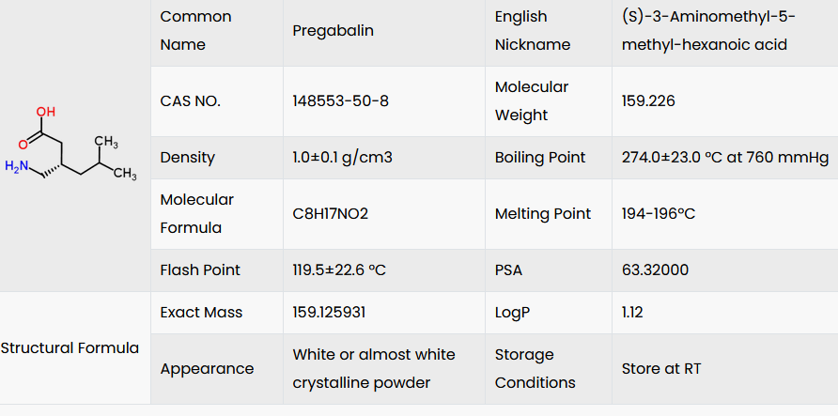Click the density value 1.0±0.1 g/cm3
The image size is (838, 416).
click(342, 157)
